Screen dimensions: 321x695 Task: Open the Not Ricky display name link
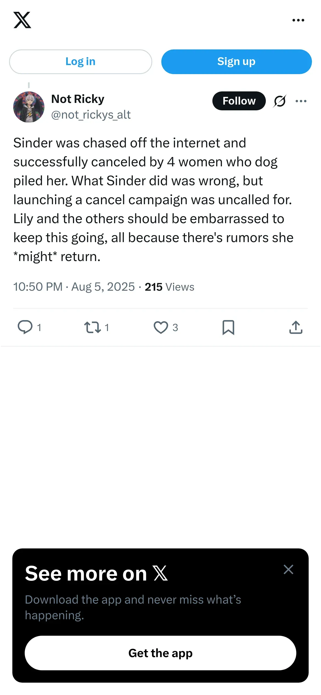click(78, 99)
